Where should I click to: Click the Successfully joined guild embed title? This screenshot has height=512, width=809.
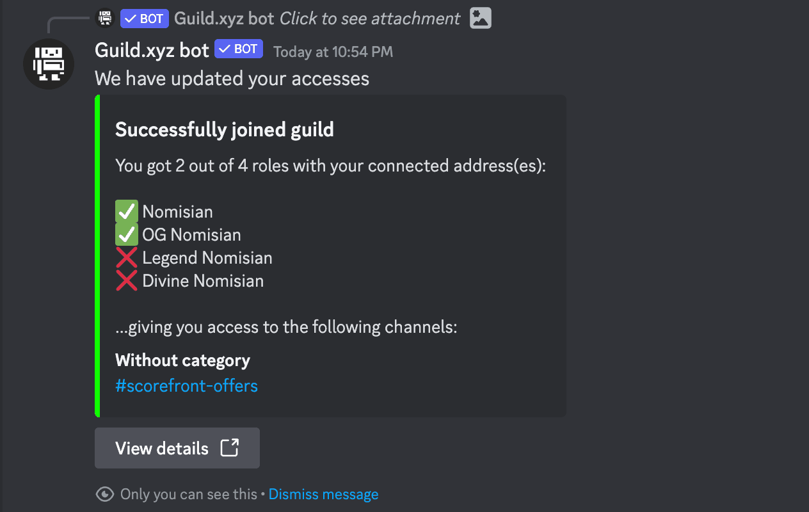coord(224,129)
